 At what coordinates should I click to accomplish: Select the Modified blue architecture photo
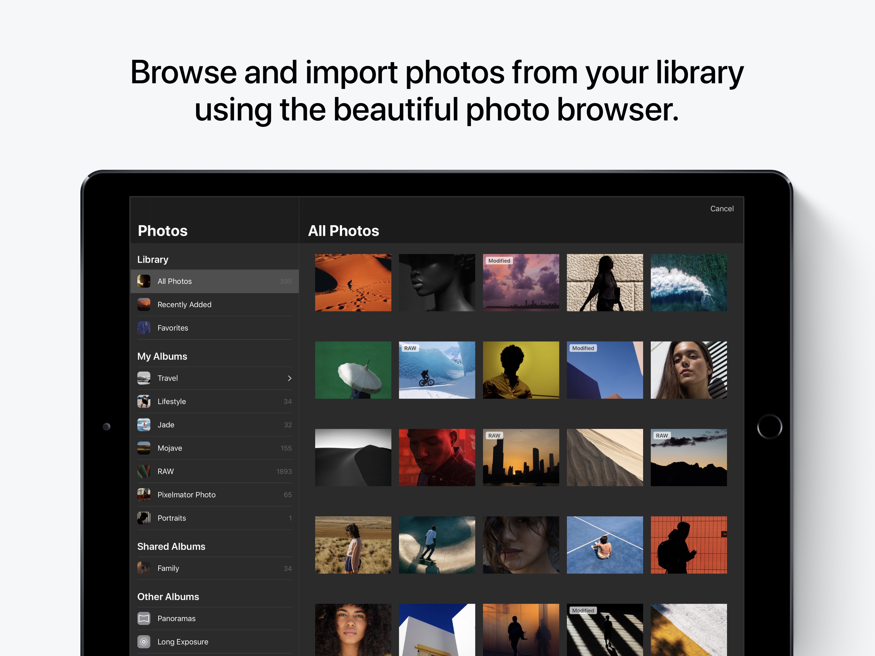tap(605, 370)
